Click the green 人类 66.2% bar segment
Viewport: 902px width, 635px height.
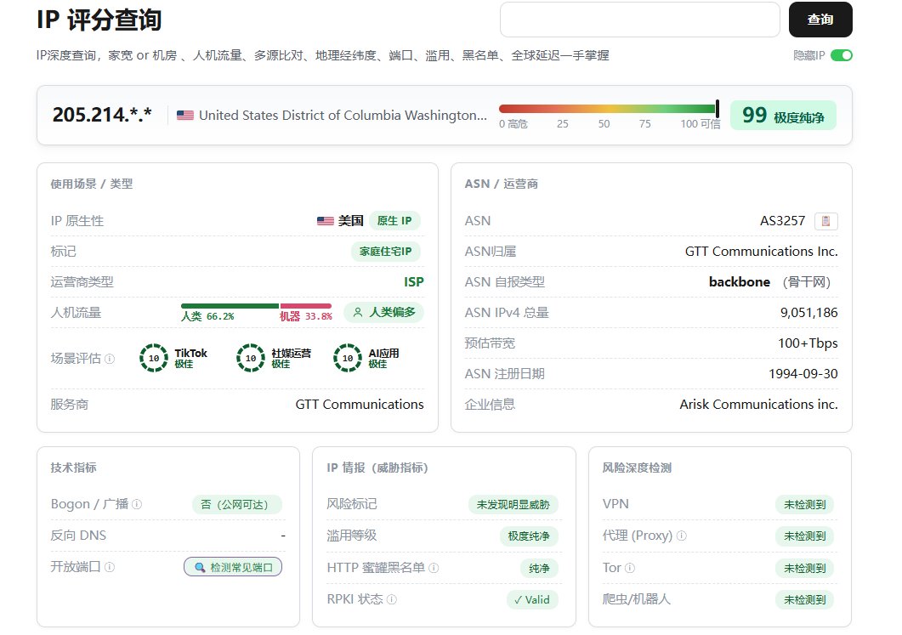pos(230,306)
